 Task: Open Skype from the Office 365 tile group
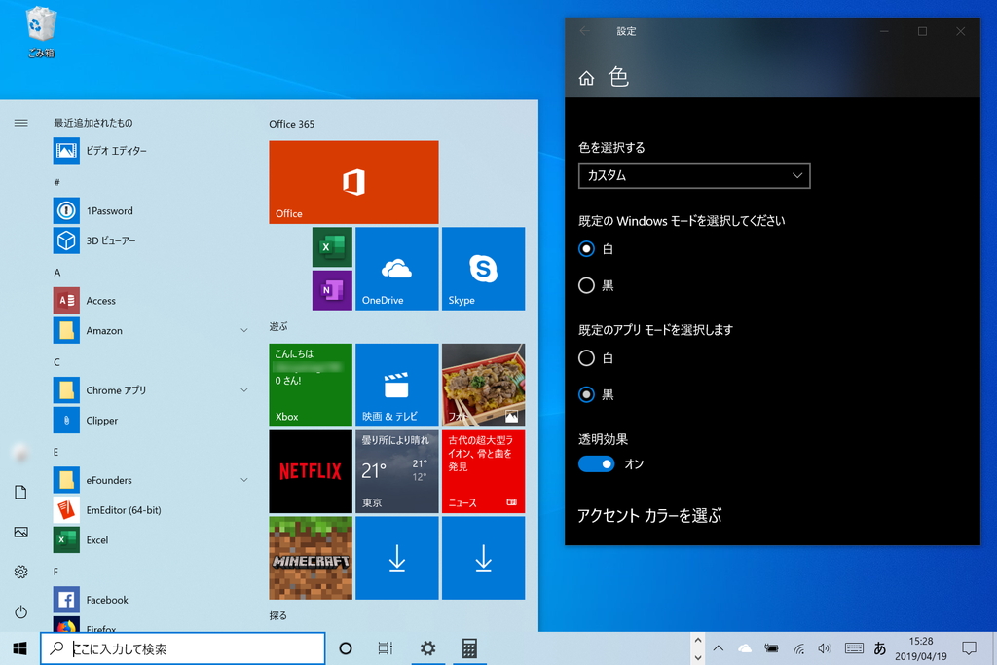[x=484, y=269]
